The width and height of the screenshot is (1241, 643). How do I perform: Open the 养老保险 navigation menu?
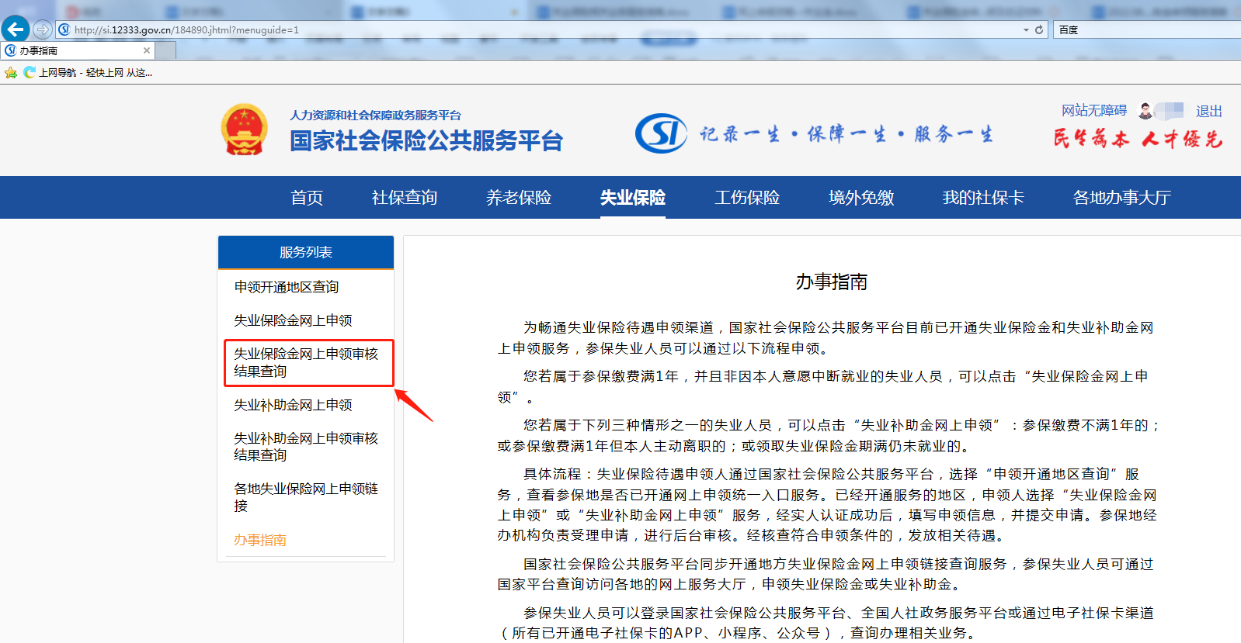tap(518, 198)
